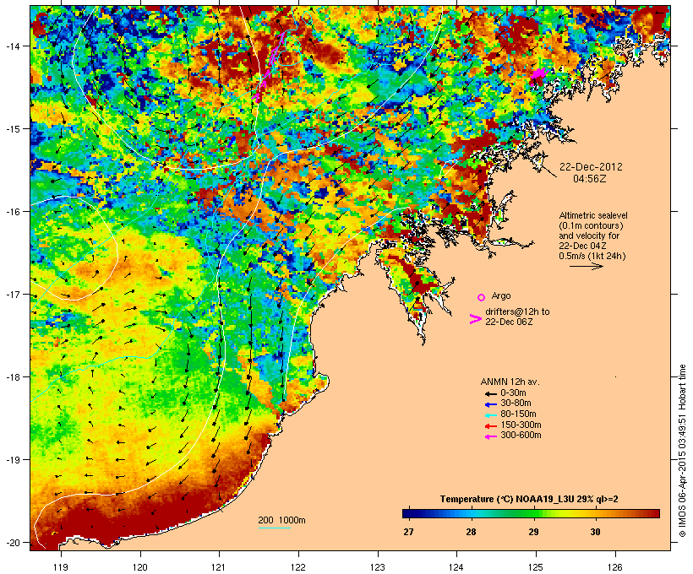Click the '150-300m' depth label

coord(521,425)
